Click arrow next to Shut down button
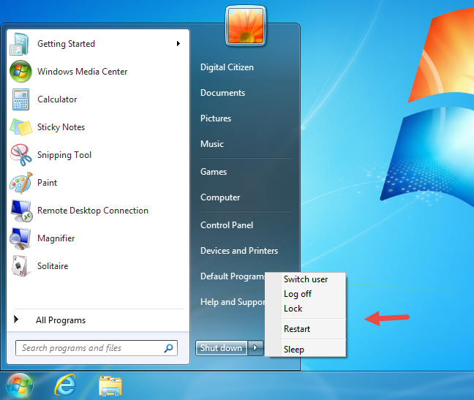 click(255, 348)
